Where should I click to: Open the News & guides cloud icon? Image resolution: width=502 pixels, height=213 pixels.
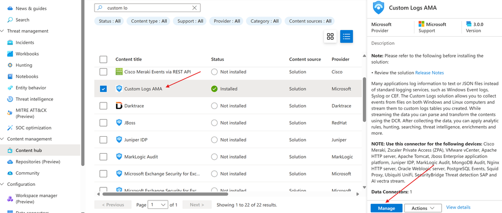10,9
